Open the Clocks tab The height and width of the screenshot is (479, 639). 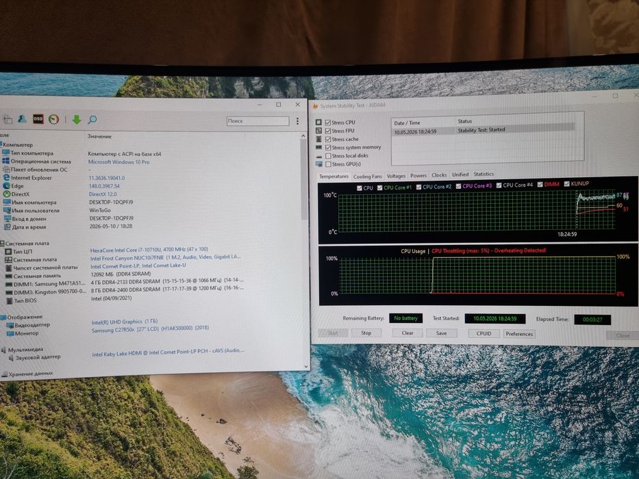pyautogui.click(x=439, y=175)
